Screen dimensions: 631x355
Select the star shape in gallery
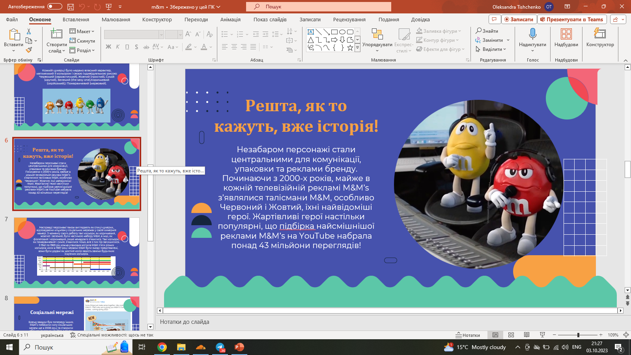[350, 48]
